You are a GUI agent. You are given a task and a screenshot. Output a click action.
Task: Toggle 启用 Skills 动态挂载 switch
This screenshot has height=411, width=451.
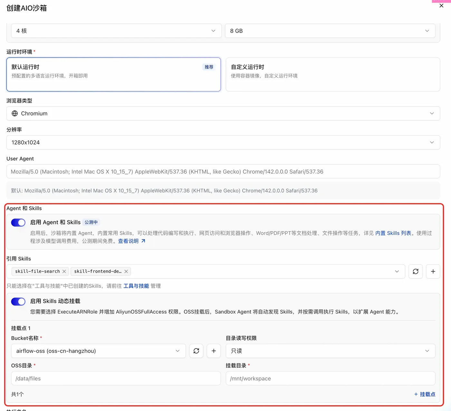[18, 301]
